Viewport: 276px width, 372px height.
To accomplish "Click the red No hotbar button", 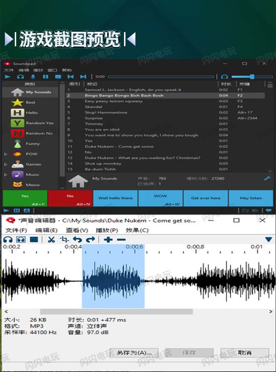I will (x=70, y=198).
